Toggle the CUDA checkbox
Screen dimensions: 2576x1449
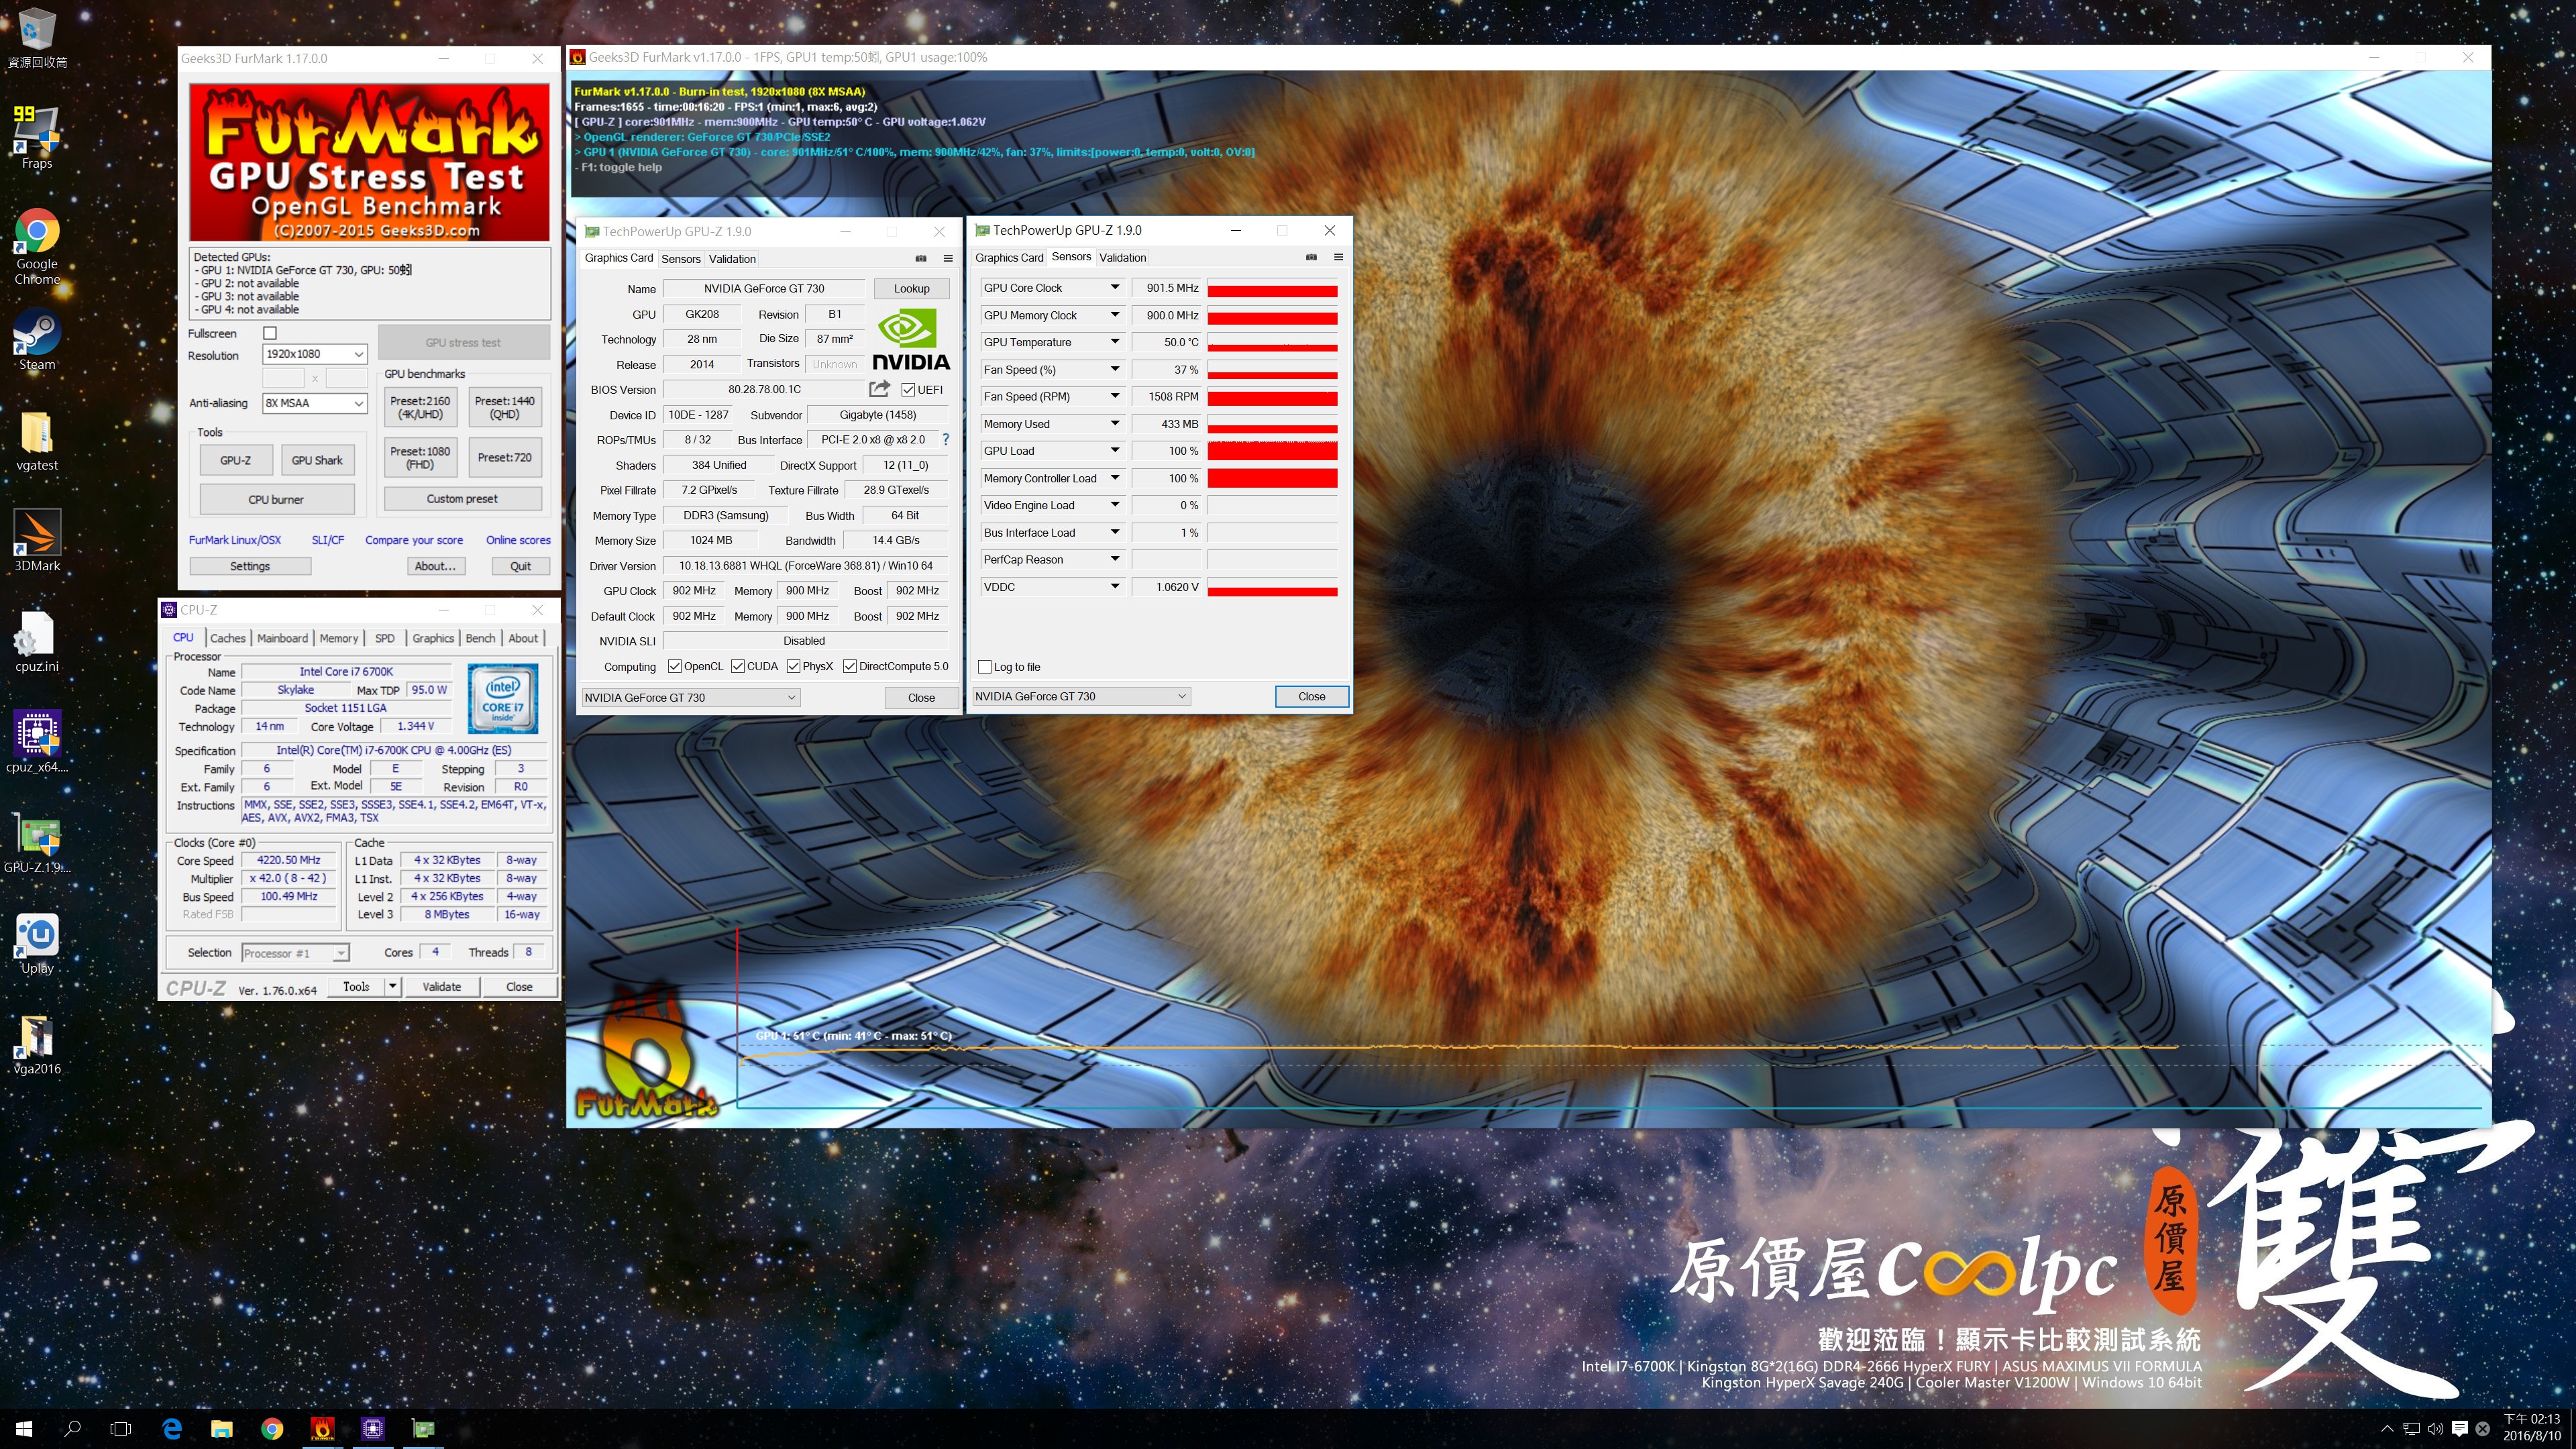click(x=738, y=666)
